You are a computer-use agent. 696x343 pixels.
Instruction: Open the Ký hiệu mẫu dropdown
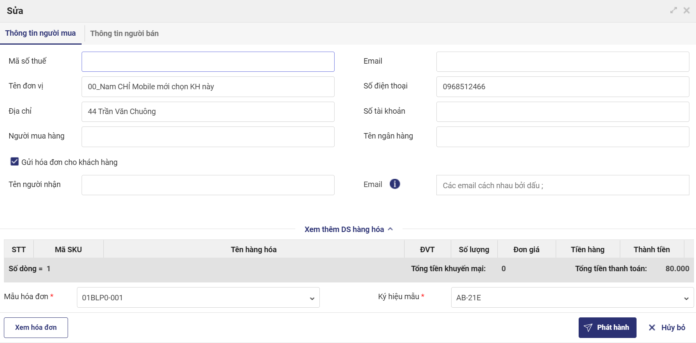(x=572, y=298)
